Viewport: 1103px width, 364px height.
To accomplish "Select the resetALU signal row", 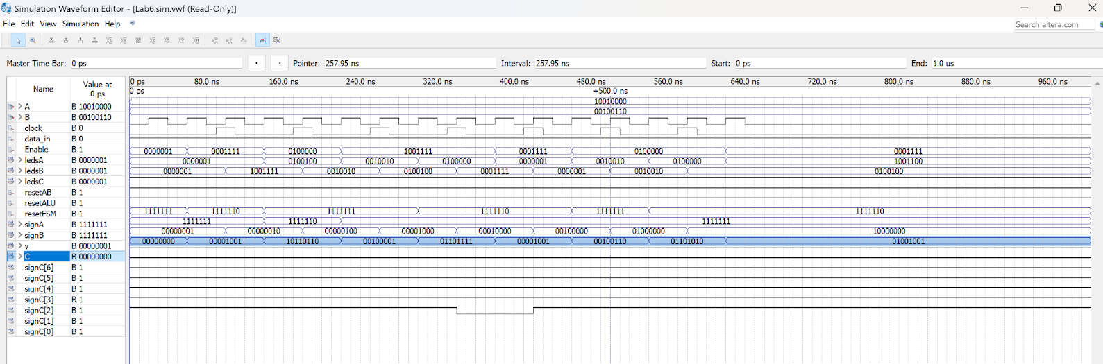I will [x=66, y=203].
